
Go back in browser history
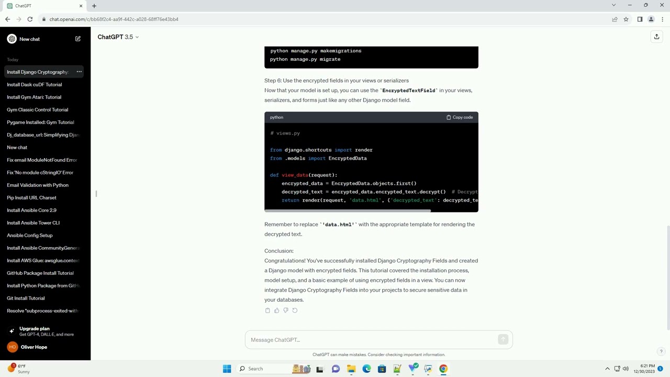[7, 19]
